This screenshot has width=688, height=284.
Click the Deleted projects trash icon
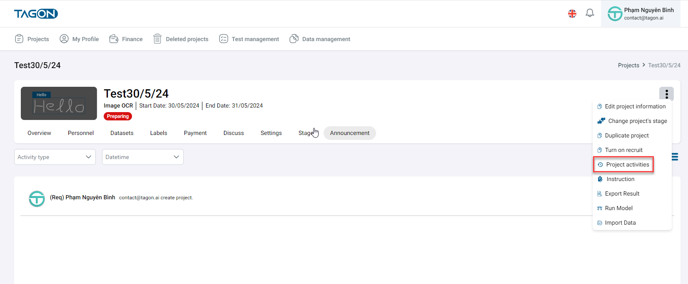click(157, 39)
